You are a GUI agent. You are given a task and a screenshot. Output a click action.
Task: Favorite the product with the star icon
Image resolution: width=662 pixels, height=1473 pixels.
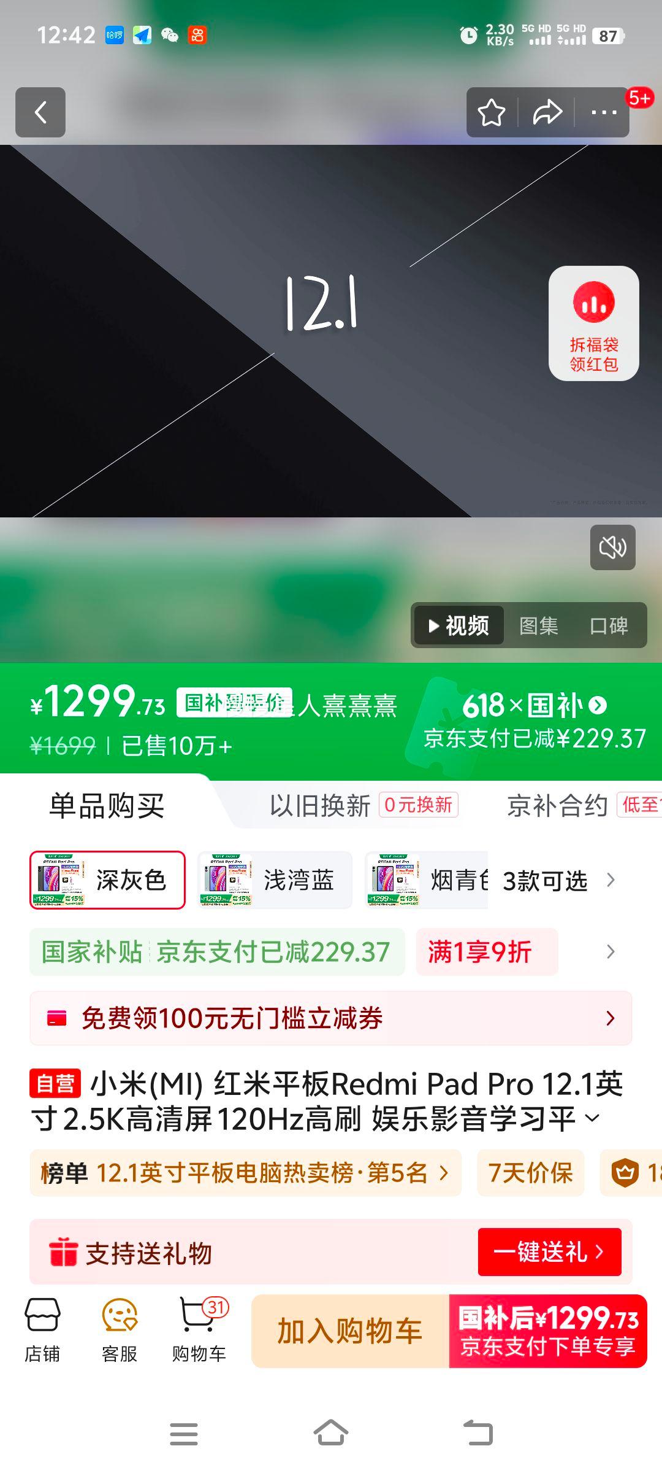pyautogui.click(x=492, y=113)
